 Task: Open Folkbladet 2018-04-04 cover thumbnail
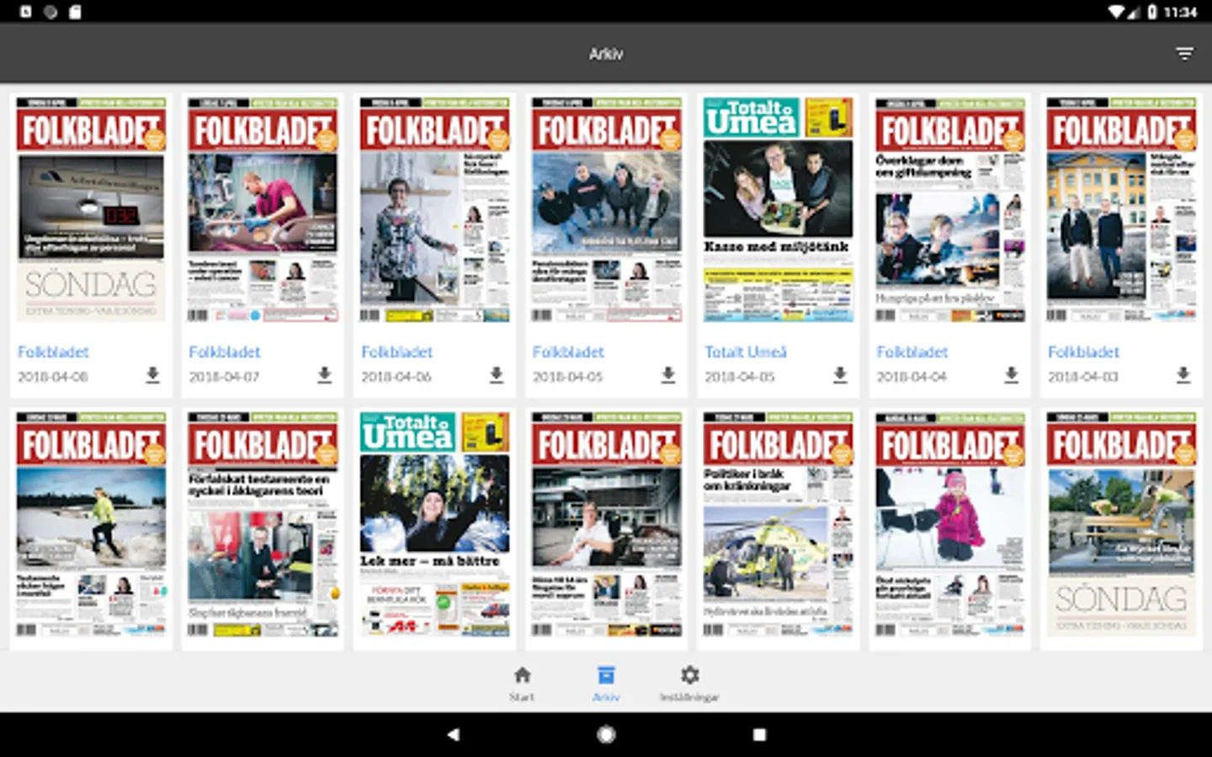(x=949, y=209)
